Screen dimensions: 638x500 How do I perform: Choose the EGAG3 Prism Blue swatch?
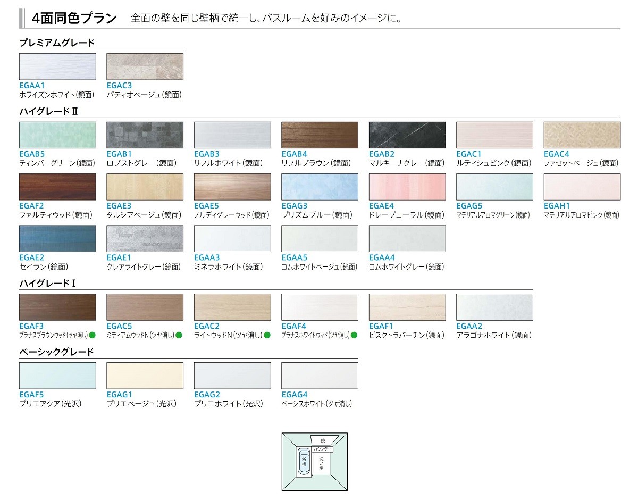[x=320, y=187]
